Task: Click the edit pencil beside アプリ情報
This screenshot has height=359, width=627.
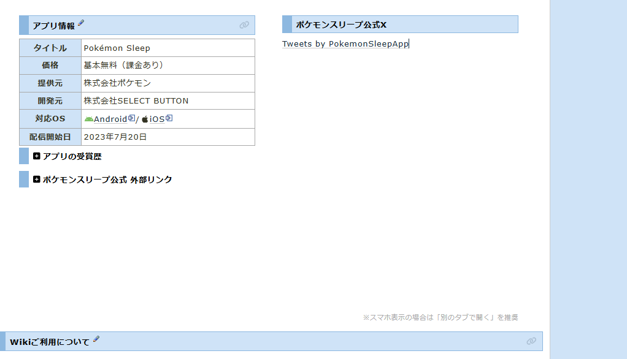Action: (x=81, y=23)
